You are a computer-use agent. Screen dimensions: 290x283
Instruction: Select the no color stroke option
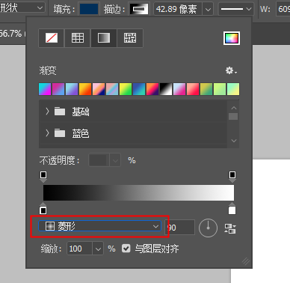(52, 38)
